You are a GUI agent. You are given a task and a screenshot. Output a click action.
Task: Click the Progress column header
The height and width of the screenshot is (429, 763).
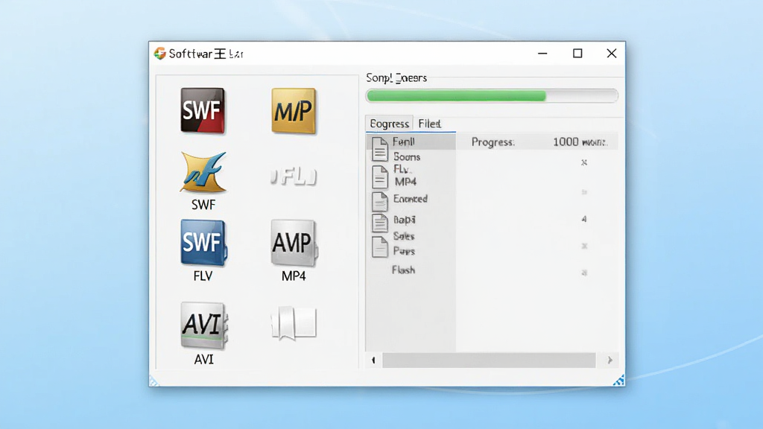click(493, 142)
